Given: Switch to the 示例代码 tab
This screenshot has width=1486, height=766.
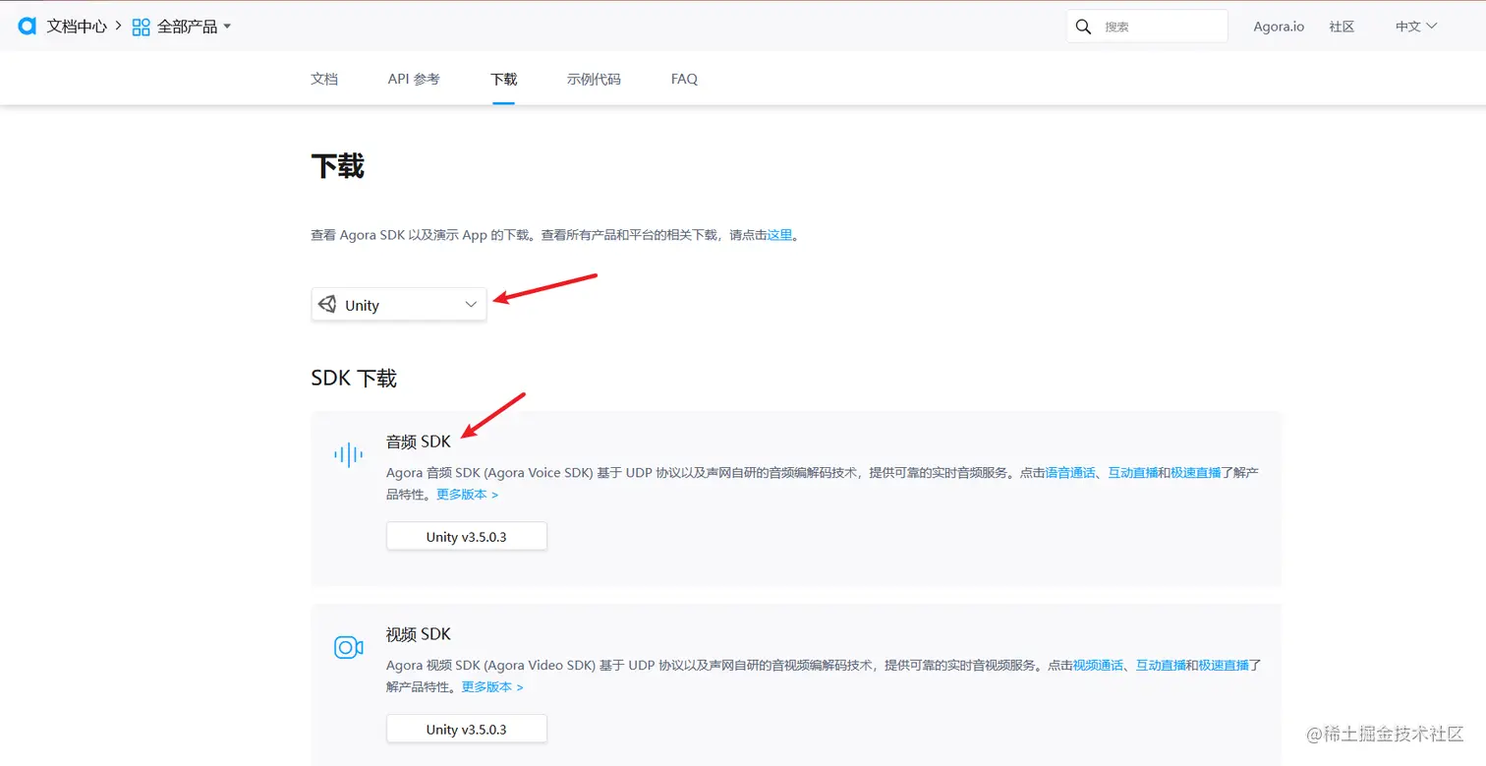Looking at the screenshot, I should coord(594,79).
